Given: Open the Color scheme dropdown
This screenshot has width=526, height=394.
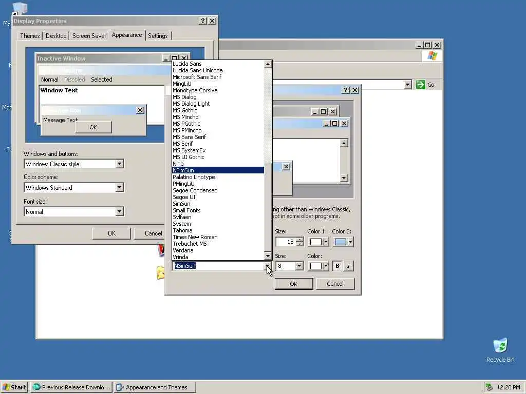Looking at the screenshot, I should [x=119, y=188].
